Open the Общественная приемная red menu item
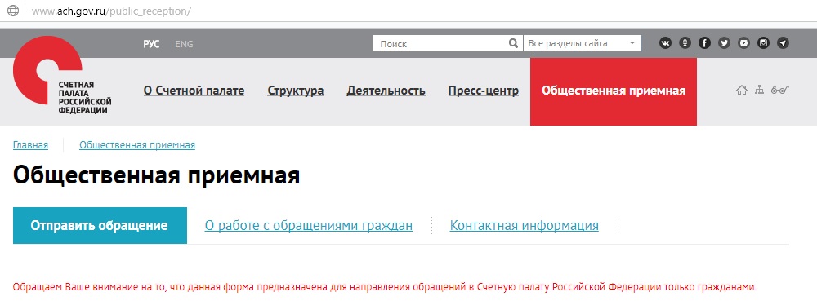The width and height of the screenshot is (817, 305). 614,91
